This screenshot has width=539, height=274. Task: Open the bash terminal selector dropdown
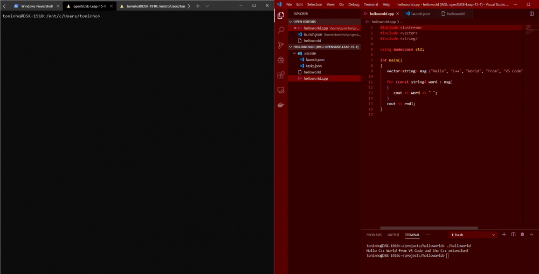tap(473, 235)
